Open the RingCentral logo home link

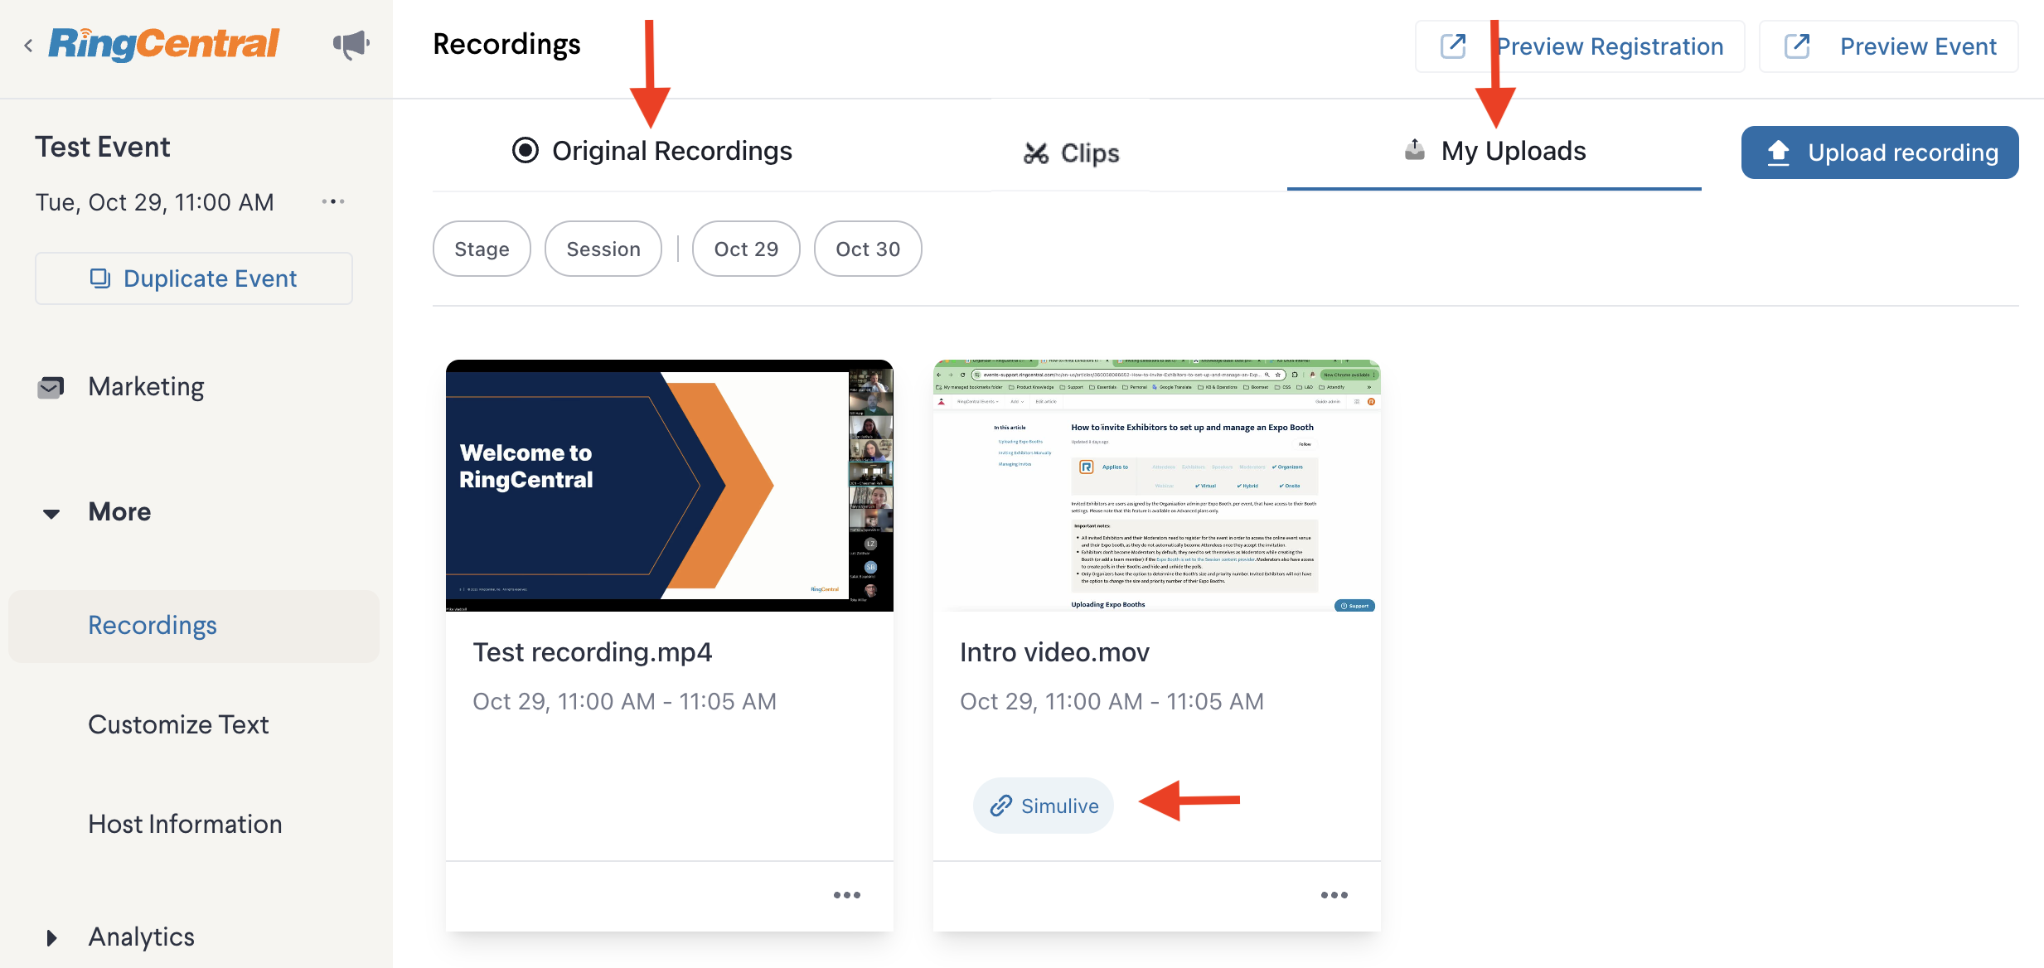pos(164,44)
